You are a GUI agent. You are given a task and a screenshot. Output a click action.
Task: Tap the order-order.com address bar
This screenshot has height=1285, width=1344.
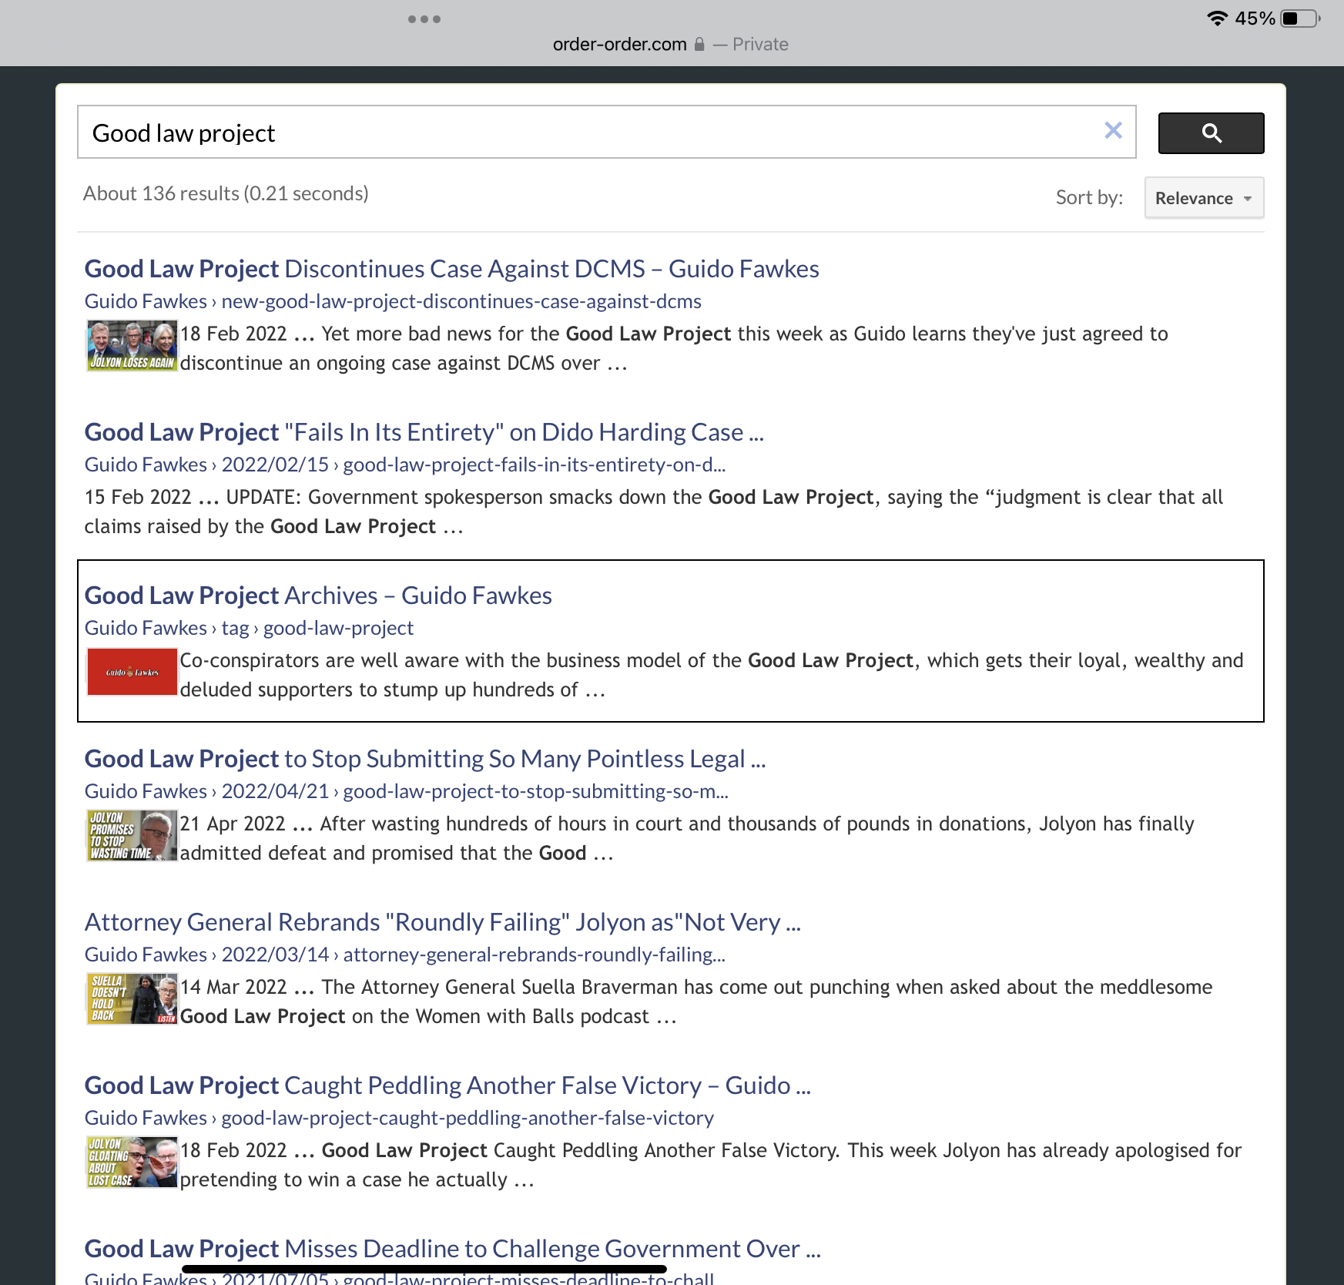[619, 45]
